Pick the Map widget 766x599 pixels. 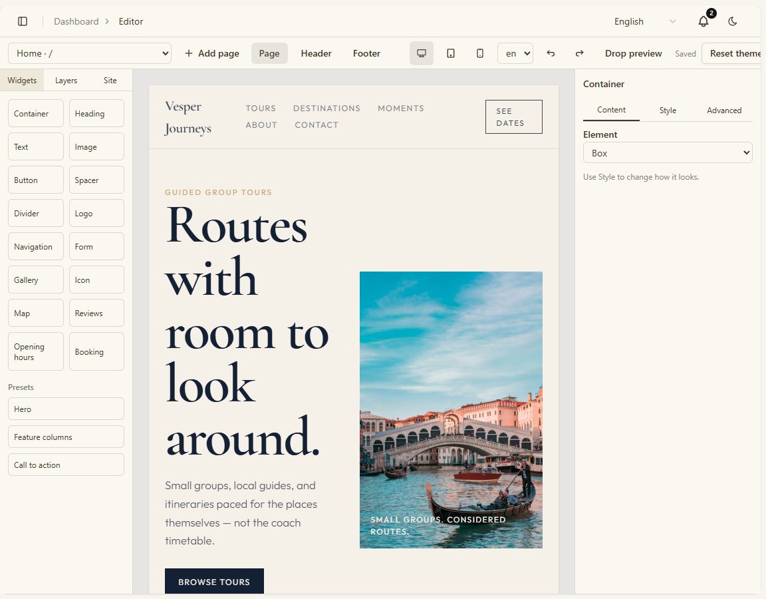[x=36, y=313]
